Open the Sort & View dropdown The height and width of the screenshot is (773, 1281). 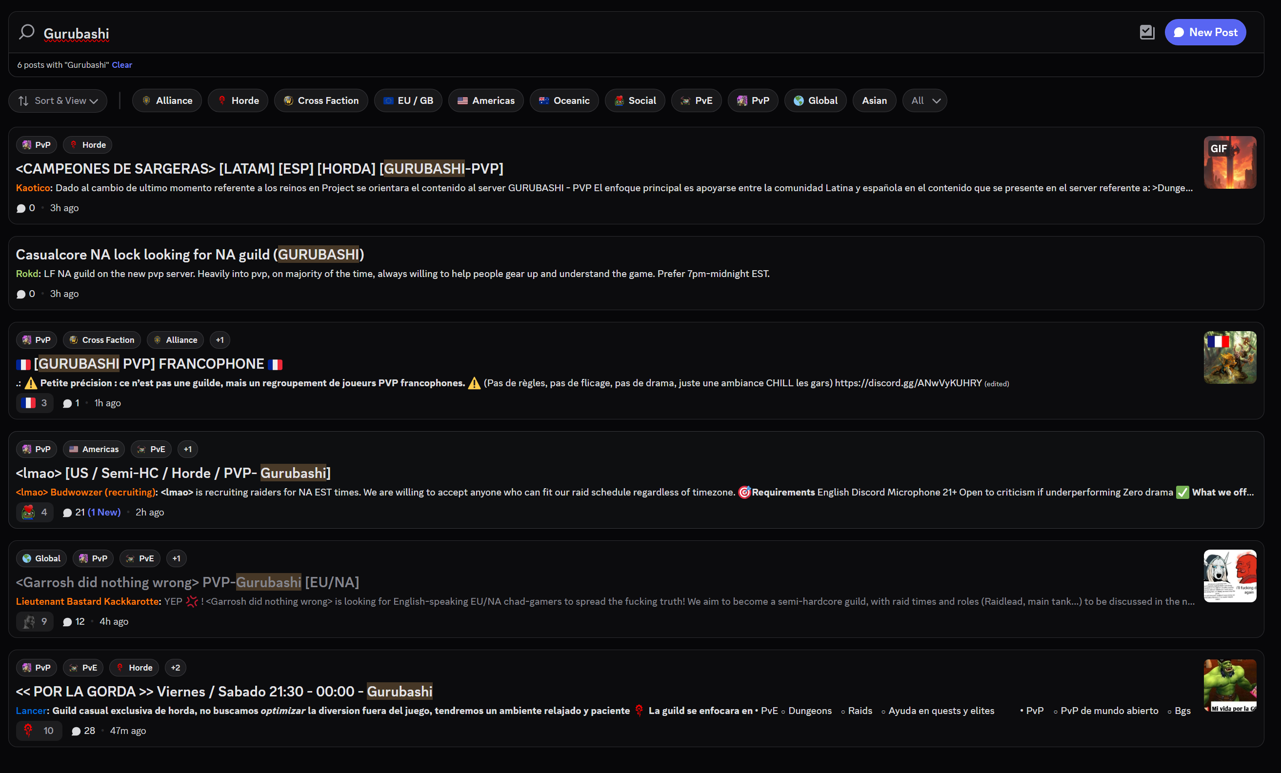tap(58, 101)
